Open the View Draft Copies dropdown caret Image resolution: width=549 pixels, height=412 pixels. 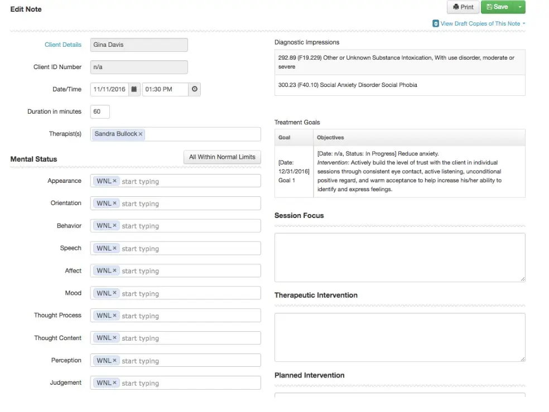pos(523,24)
